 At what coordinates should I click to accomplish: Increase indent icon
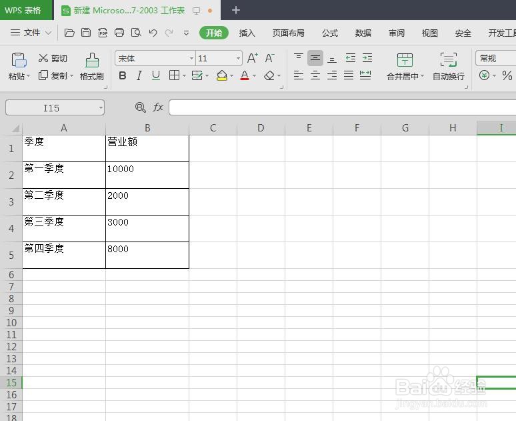[367, 58]
